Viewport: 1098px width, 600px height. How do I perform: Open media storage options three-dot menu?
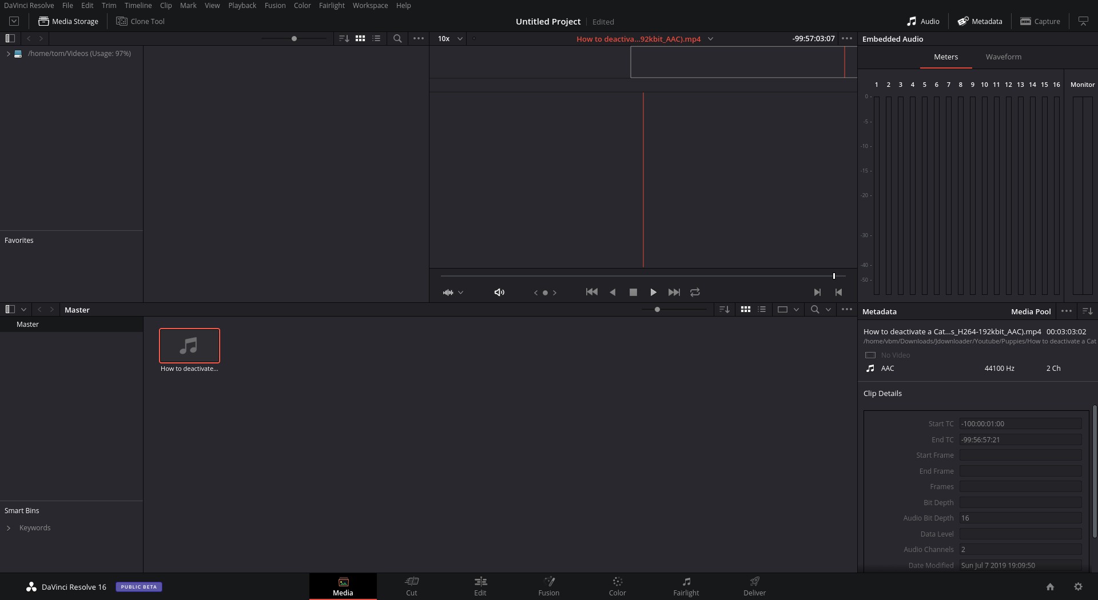click(x=419, y=38)
